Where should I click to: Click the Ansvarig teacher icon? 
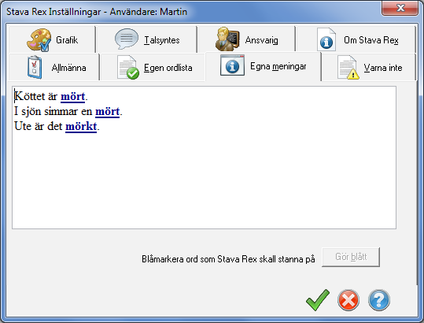click(227, 39)
